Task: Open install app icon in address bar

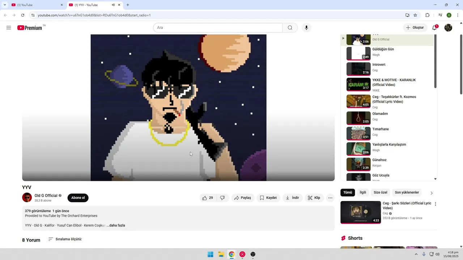Action: click(x=407, y=15)
